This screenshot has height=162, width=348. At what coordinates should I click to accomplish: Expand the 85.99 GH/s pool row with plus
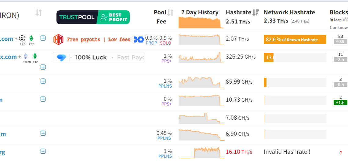click(x=43, y=81)
